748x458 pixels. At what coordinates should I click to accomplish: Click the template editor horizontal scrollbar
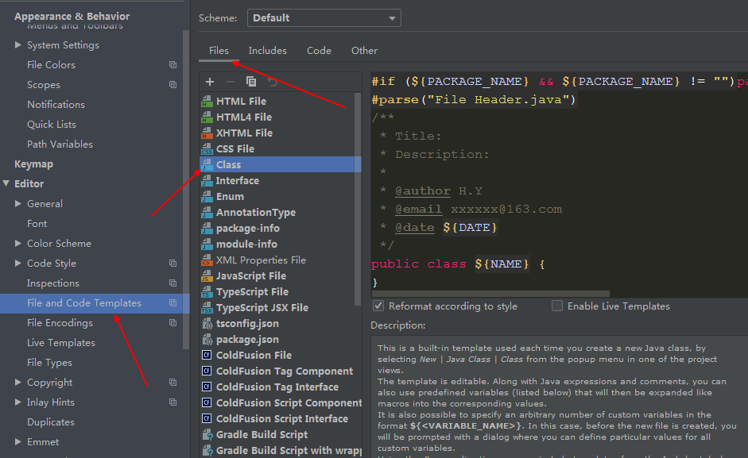point(490,294)
